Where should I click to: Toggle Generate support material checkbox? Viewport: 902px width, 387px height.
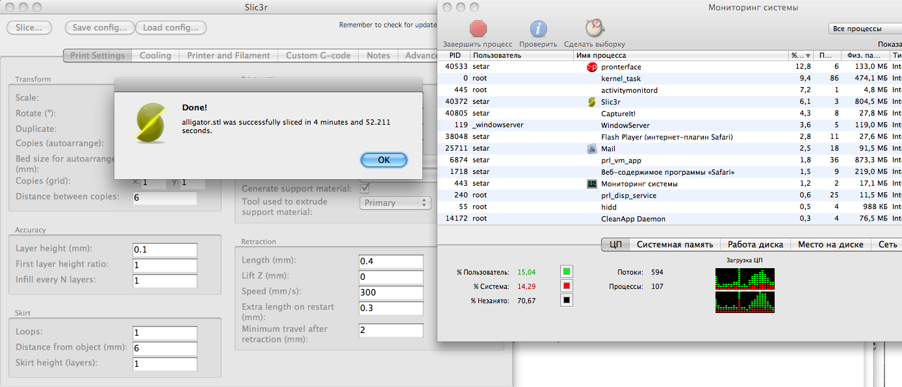click(365, 188)
